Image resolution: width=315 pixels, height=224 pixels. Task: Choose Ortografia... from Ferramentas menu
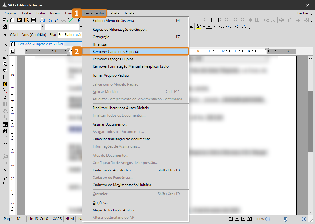click(x=135, y=37)
